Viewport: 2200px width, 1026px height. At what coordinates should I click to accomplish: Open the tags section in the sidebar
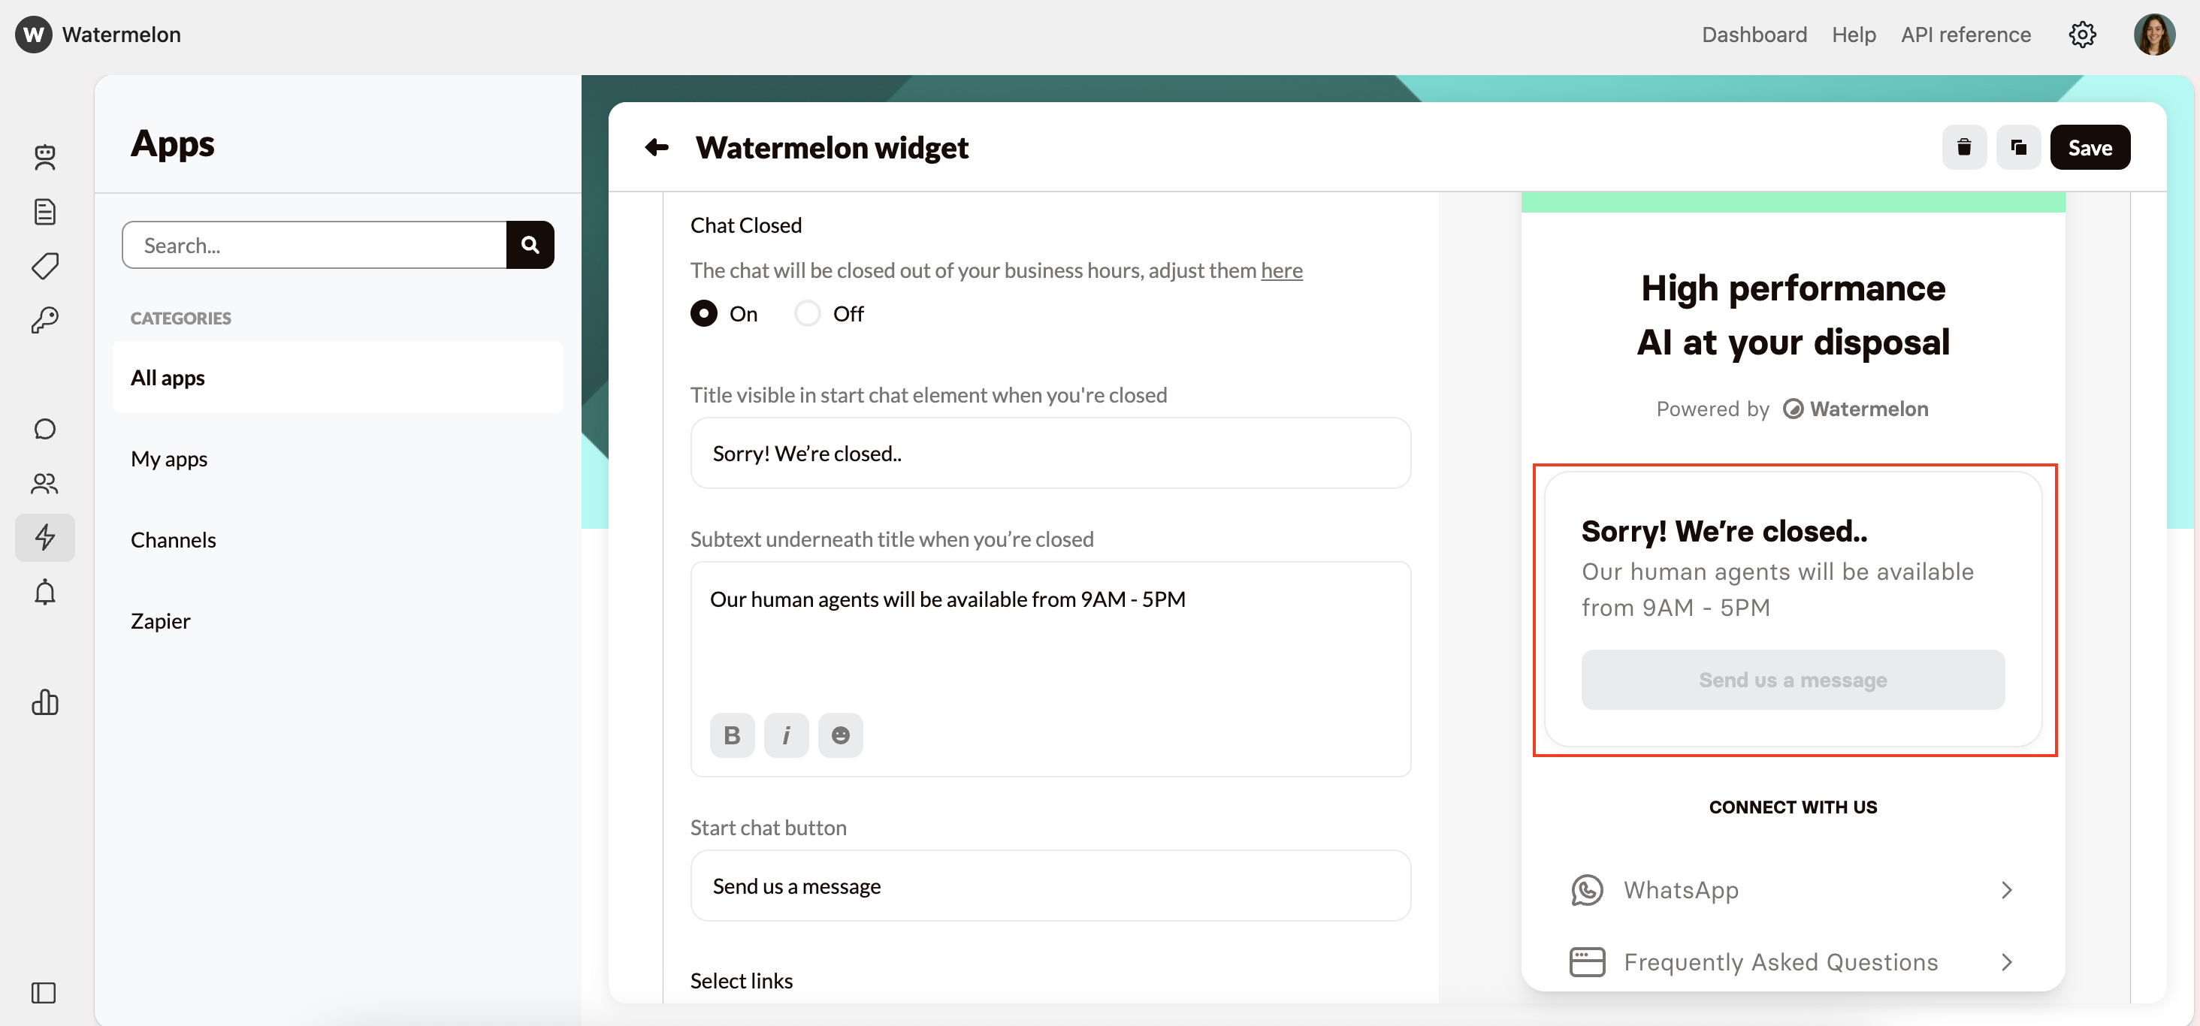[x=44, y=265]
